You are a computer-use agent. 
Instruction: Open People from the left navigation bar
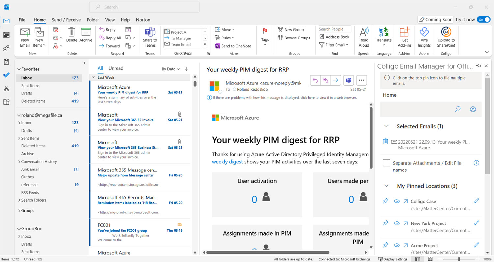(x=6, y=48)
